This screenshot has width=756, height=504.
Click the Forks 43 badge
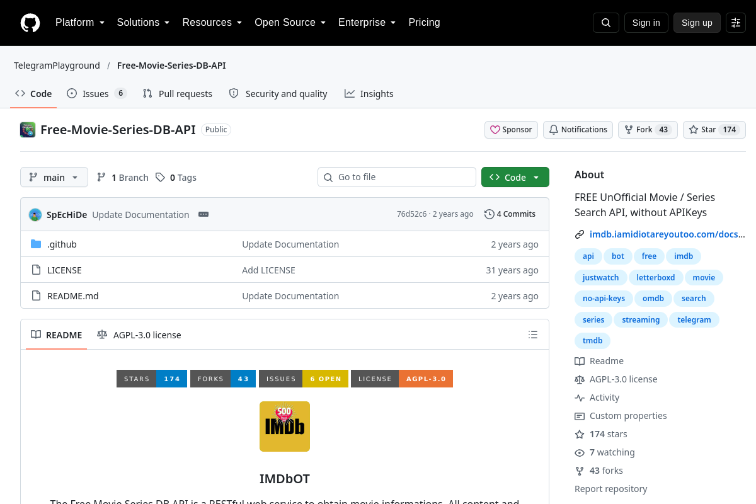point(223,379)
